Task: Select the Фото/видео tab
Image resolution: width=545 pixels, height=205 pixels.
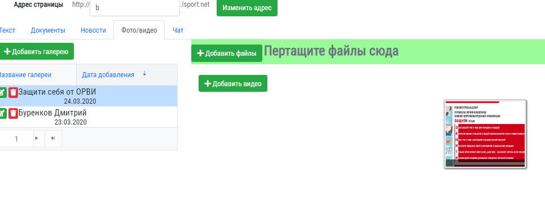Action: click(x=139, y=30)
